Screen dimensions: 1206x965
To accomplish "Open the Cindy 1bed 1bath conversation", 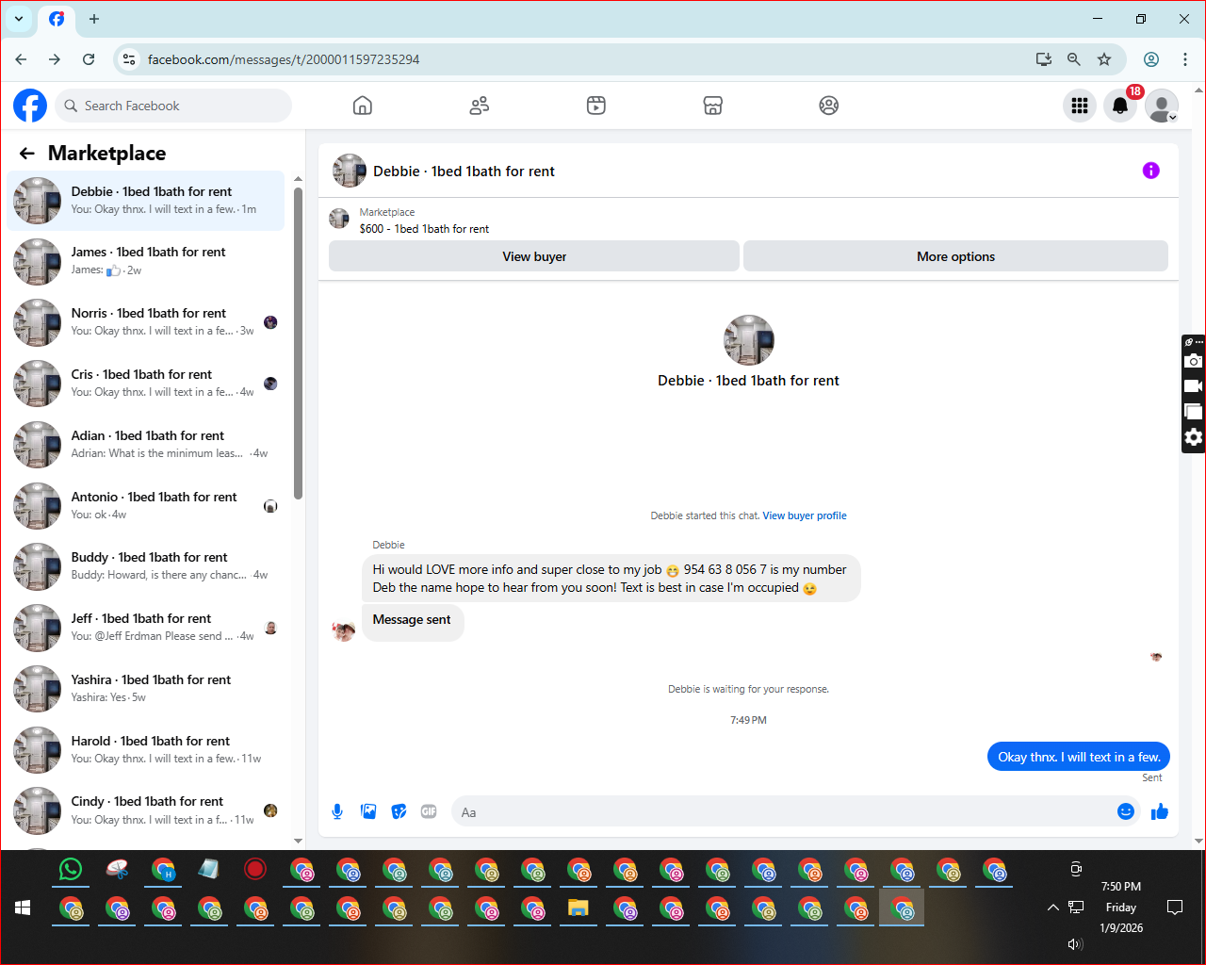I will tap(146, 810).
